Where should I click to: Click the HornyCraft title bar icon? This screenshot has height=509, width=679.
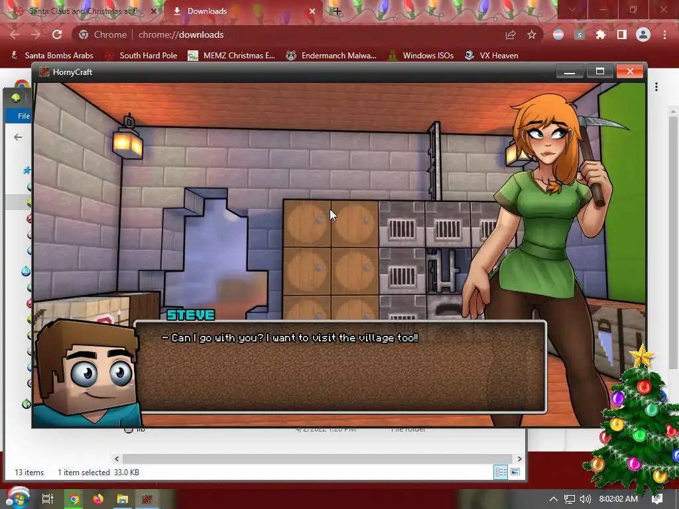(x=44, y=72)
